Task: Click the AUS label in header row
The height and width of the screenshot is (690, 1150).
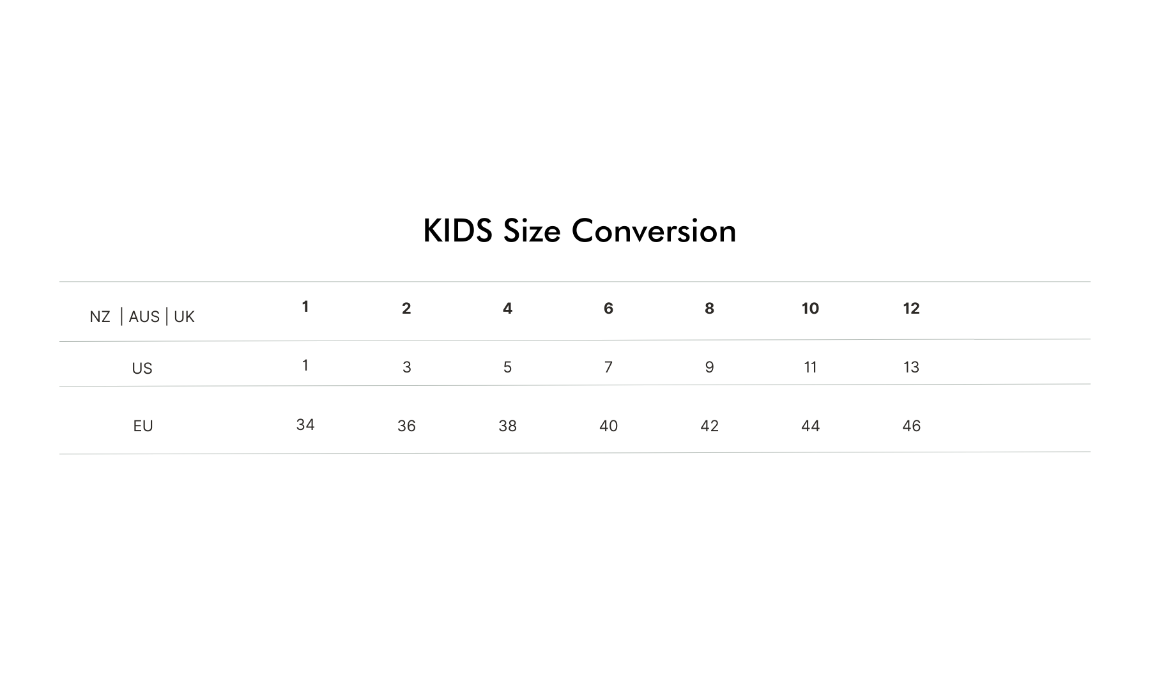Action: [144, 317]
